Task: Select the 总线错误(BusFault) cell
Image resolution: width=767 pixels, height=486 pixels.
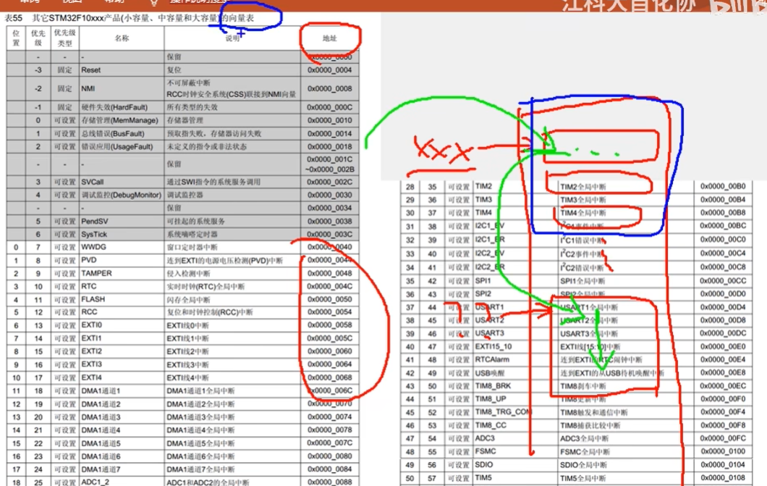Action: (122, 133)
